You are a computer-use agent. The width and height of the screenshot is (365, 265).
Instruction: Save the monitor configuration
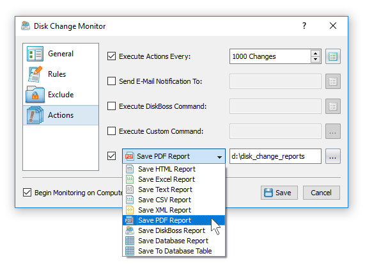pyautogui.click(x=279, y=193)
